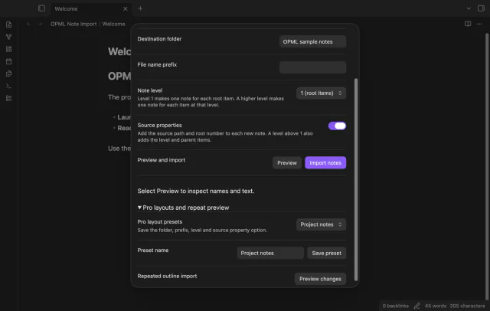Click the Welcome breadcrumb title
The width and height of the screenshot is (490, 311).
113,24
